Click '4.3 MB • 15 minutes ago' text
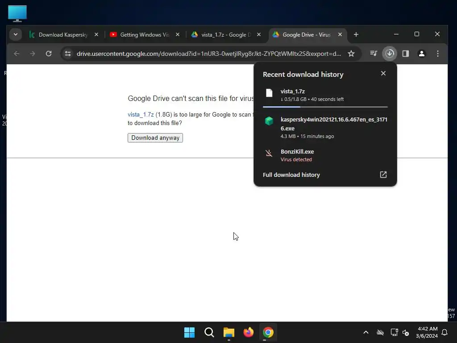This screenshot has width=457, height=343. point(307,136)
